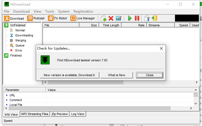Open the File menu
The height and width of the screenshot is (126, 202).
point(6,11)
